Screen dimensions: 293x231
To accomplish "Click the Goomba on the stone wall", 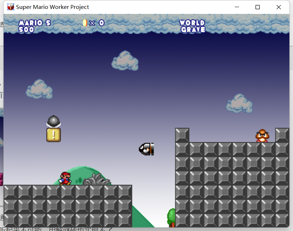I will point(262,136).
